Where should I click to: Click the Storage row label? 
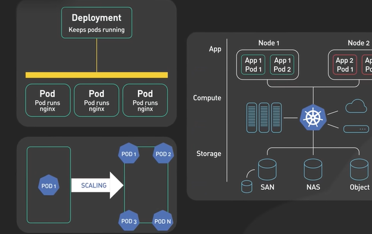pos(209,153)
